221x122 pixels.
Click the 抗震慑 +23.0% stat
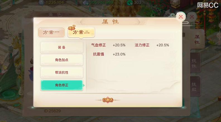[109, 54]
